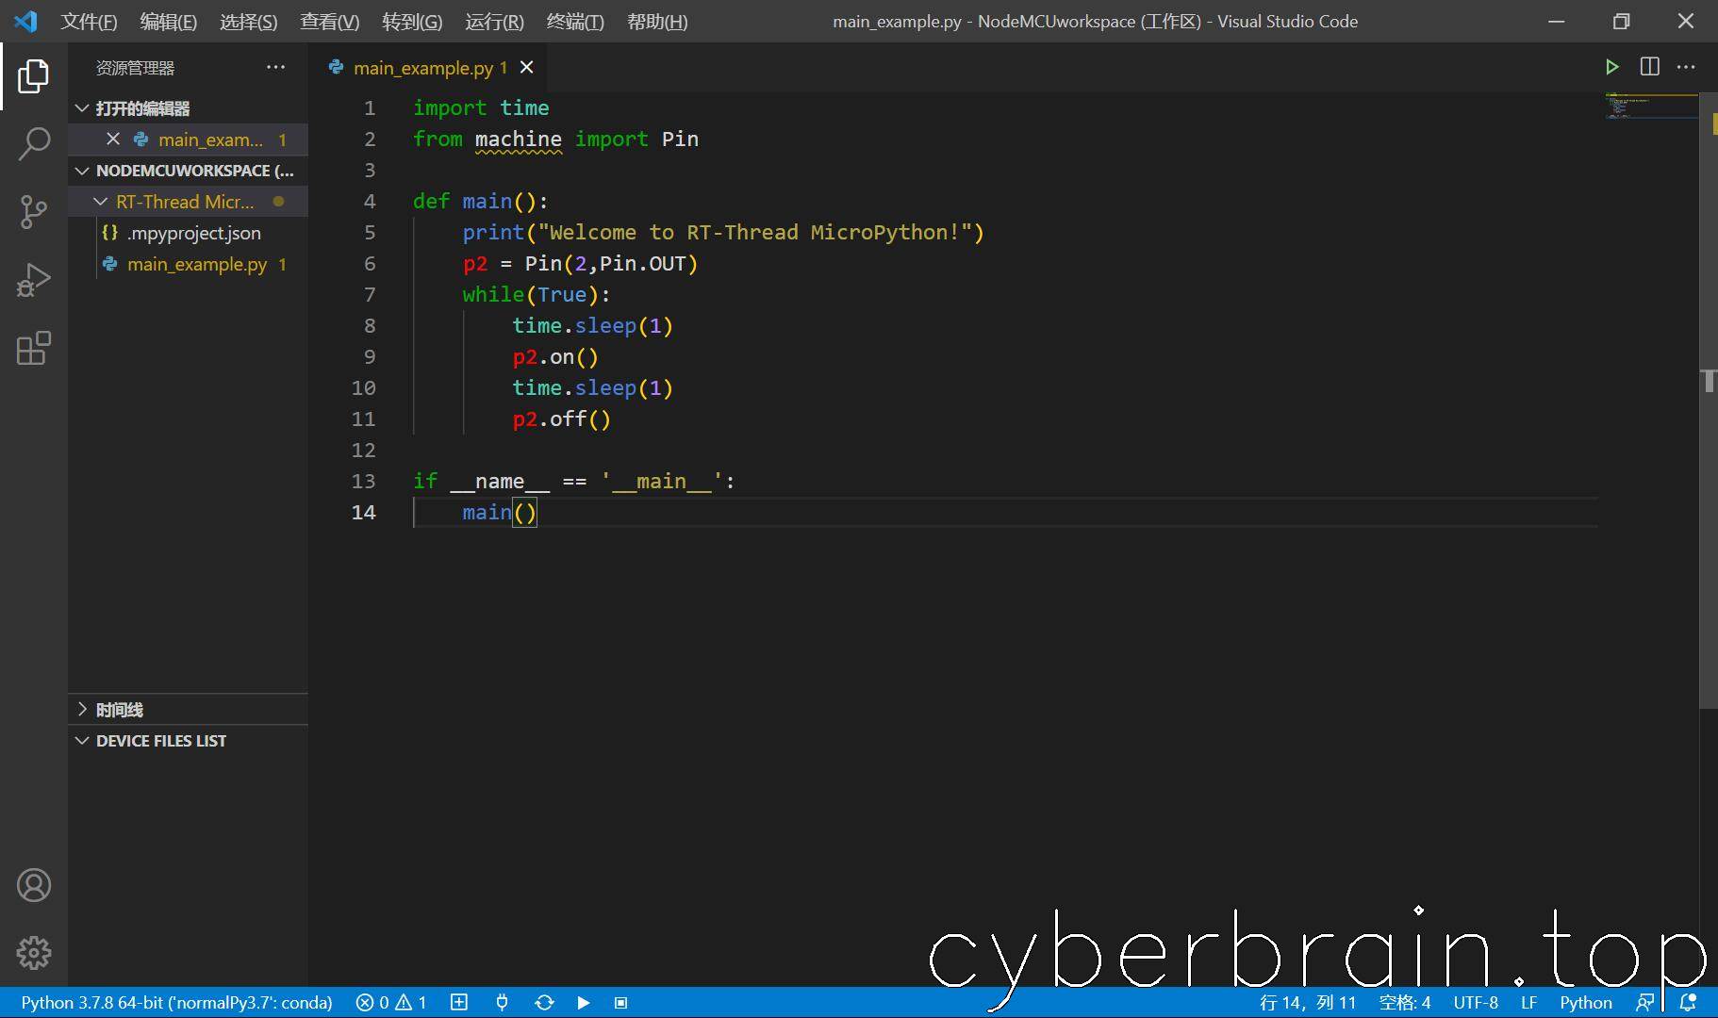Click the p2.off() call on line 11

pos(561,419)
